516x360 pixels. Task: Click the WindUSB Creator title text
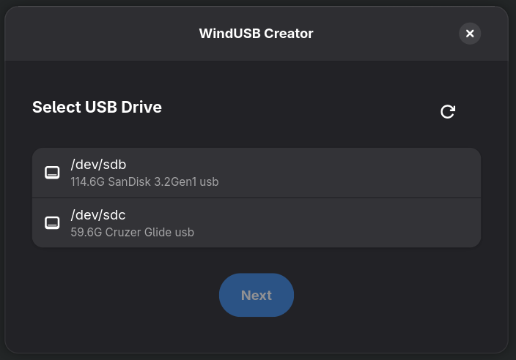click(256, 34)
